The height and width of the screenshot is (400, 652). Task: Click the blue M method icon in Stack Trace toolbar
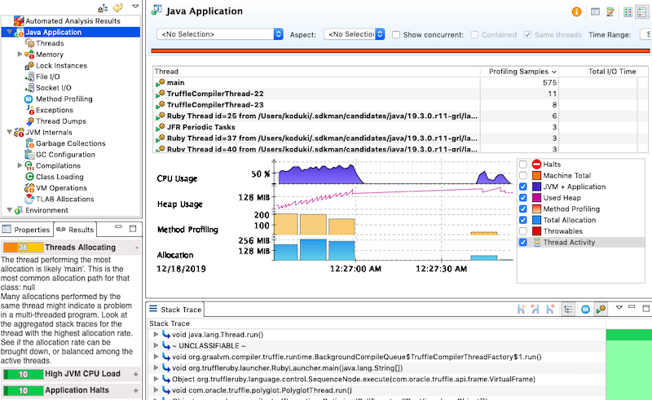[x=585, y=309]
